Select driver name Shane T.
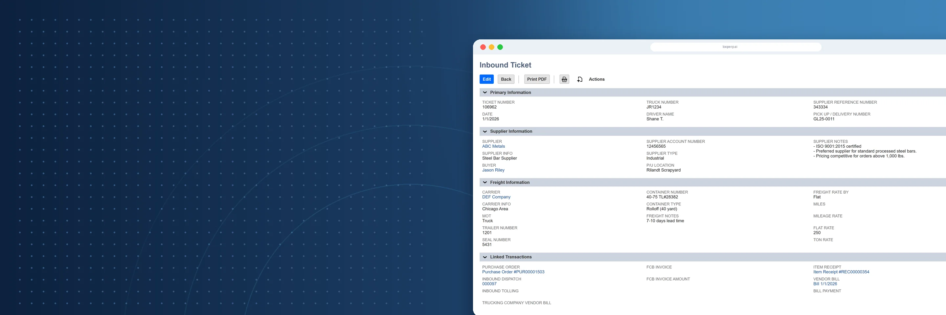Screen dimensions: 946x315 coord(655,119)
